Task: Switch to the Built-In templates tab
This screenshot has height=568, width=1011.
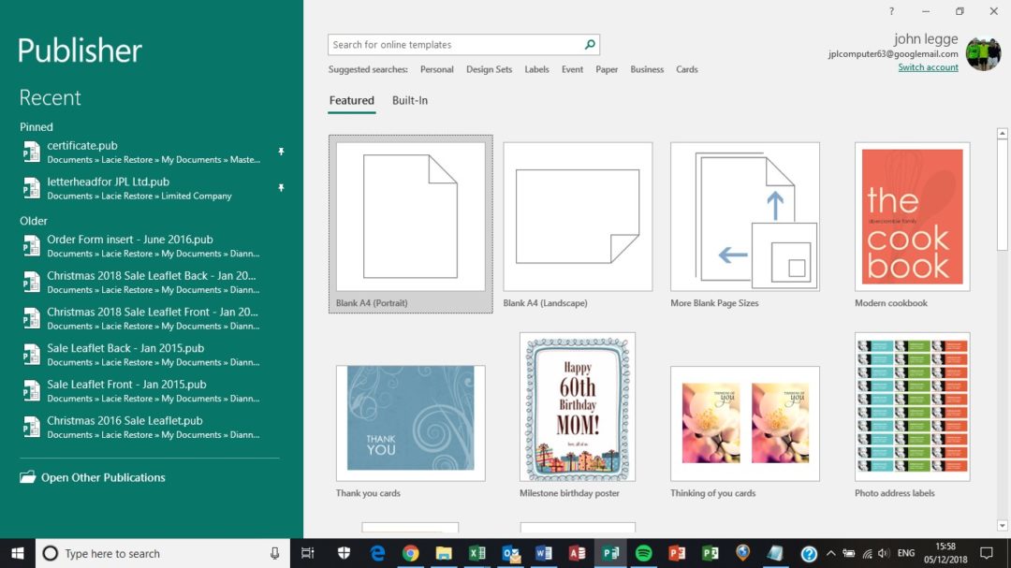Action: pos(409,100)
